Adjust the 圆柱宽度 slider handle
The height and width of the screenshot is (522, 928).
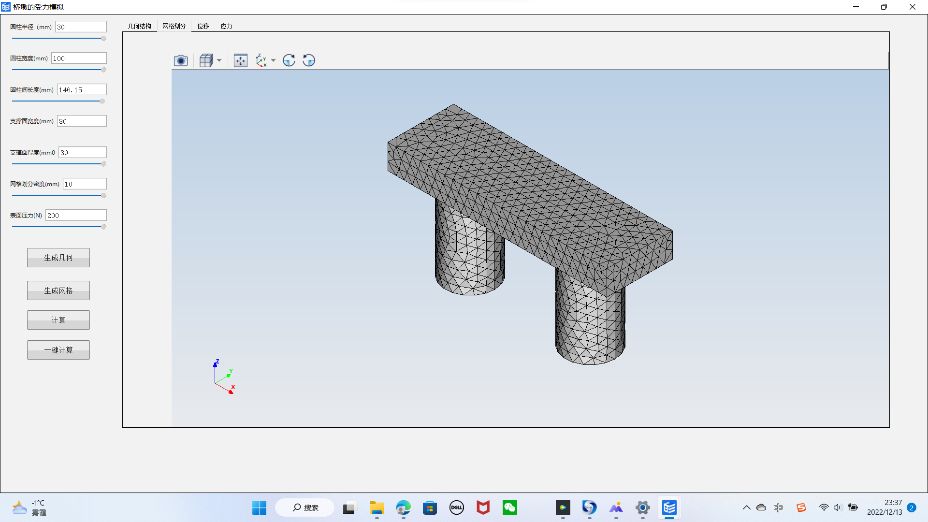click(103, 70)
